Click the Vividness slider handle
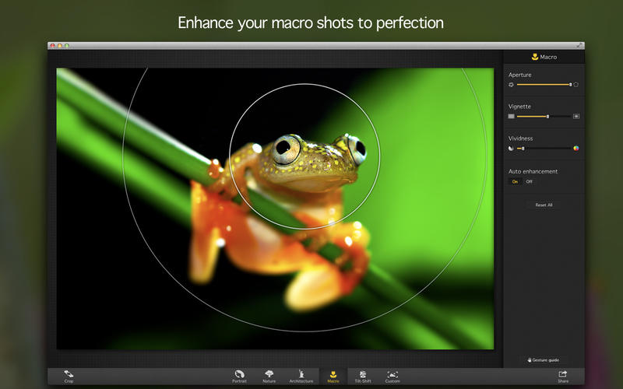 pos(523,148)
